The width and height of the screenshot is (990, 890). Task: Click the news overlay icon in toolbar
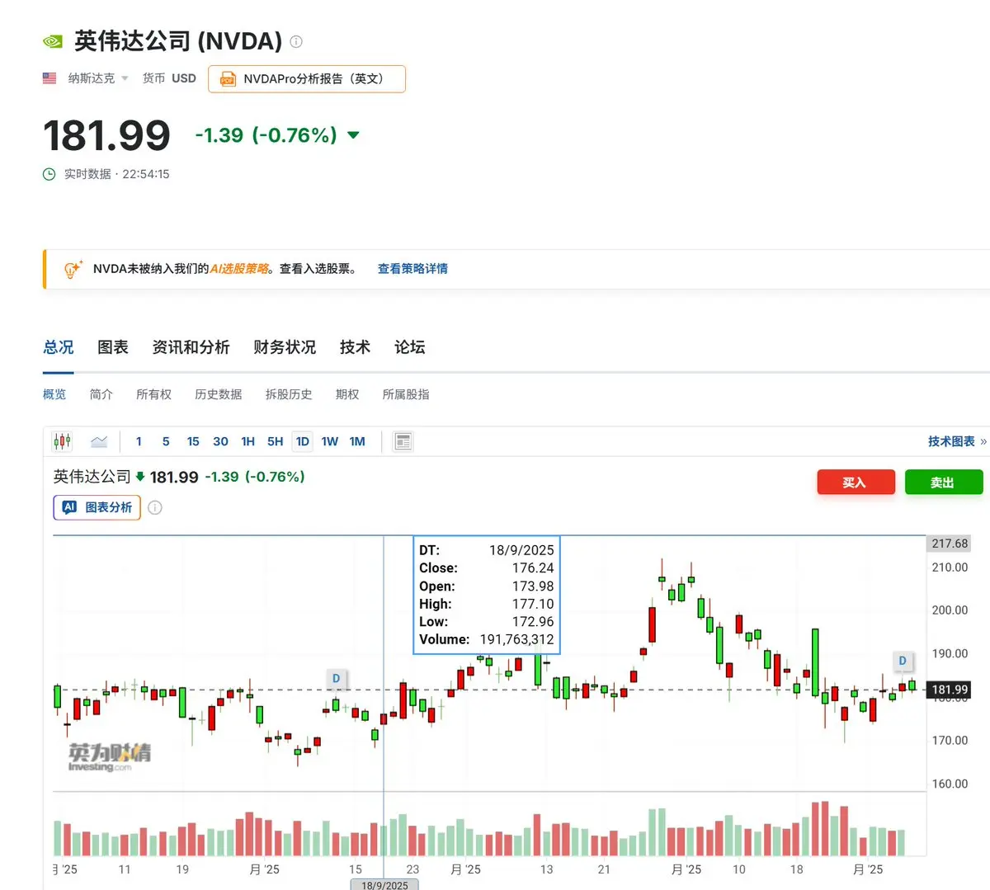403,441
